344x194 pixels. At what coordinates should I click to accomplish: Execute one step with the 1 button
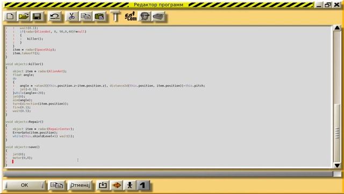click(143, 185)
